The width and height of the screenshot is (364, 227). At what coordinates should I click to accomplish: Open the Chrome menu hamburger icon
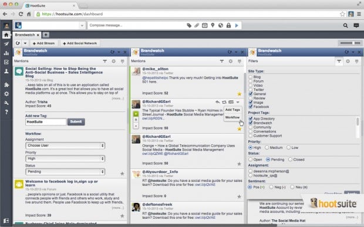[x=359, y=14]
